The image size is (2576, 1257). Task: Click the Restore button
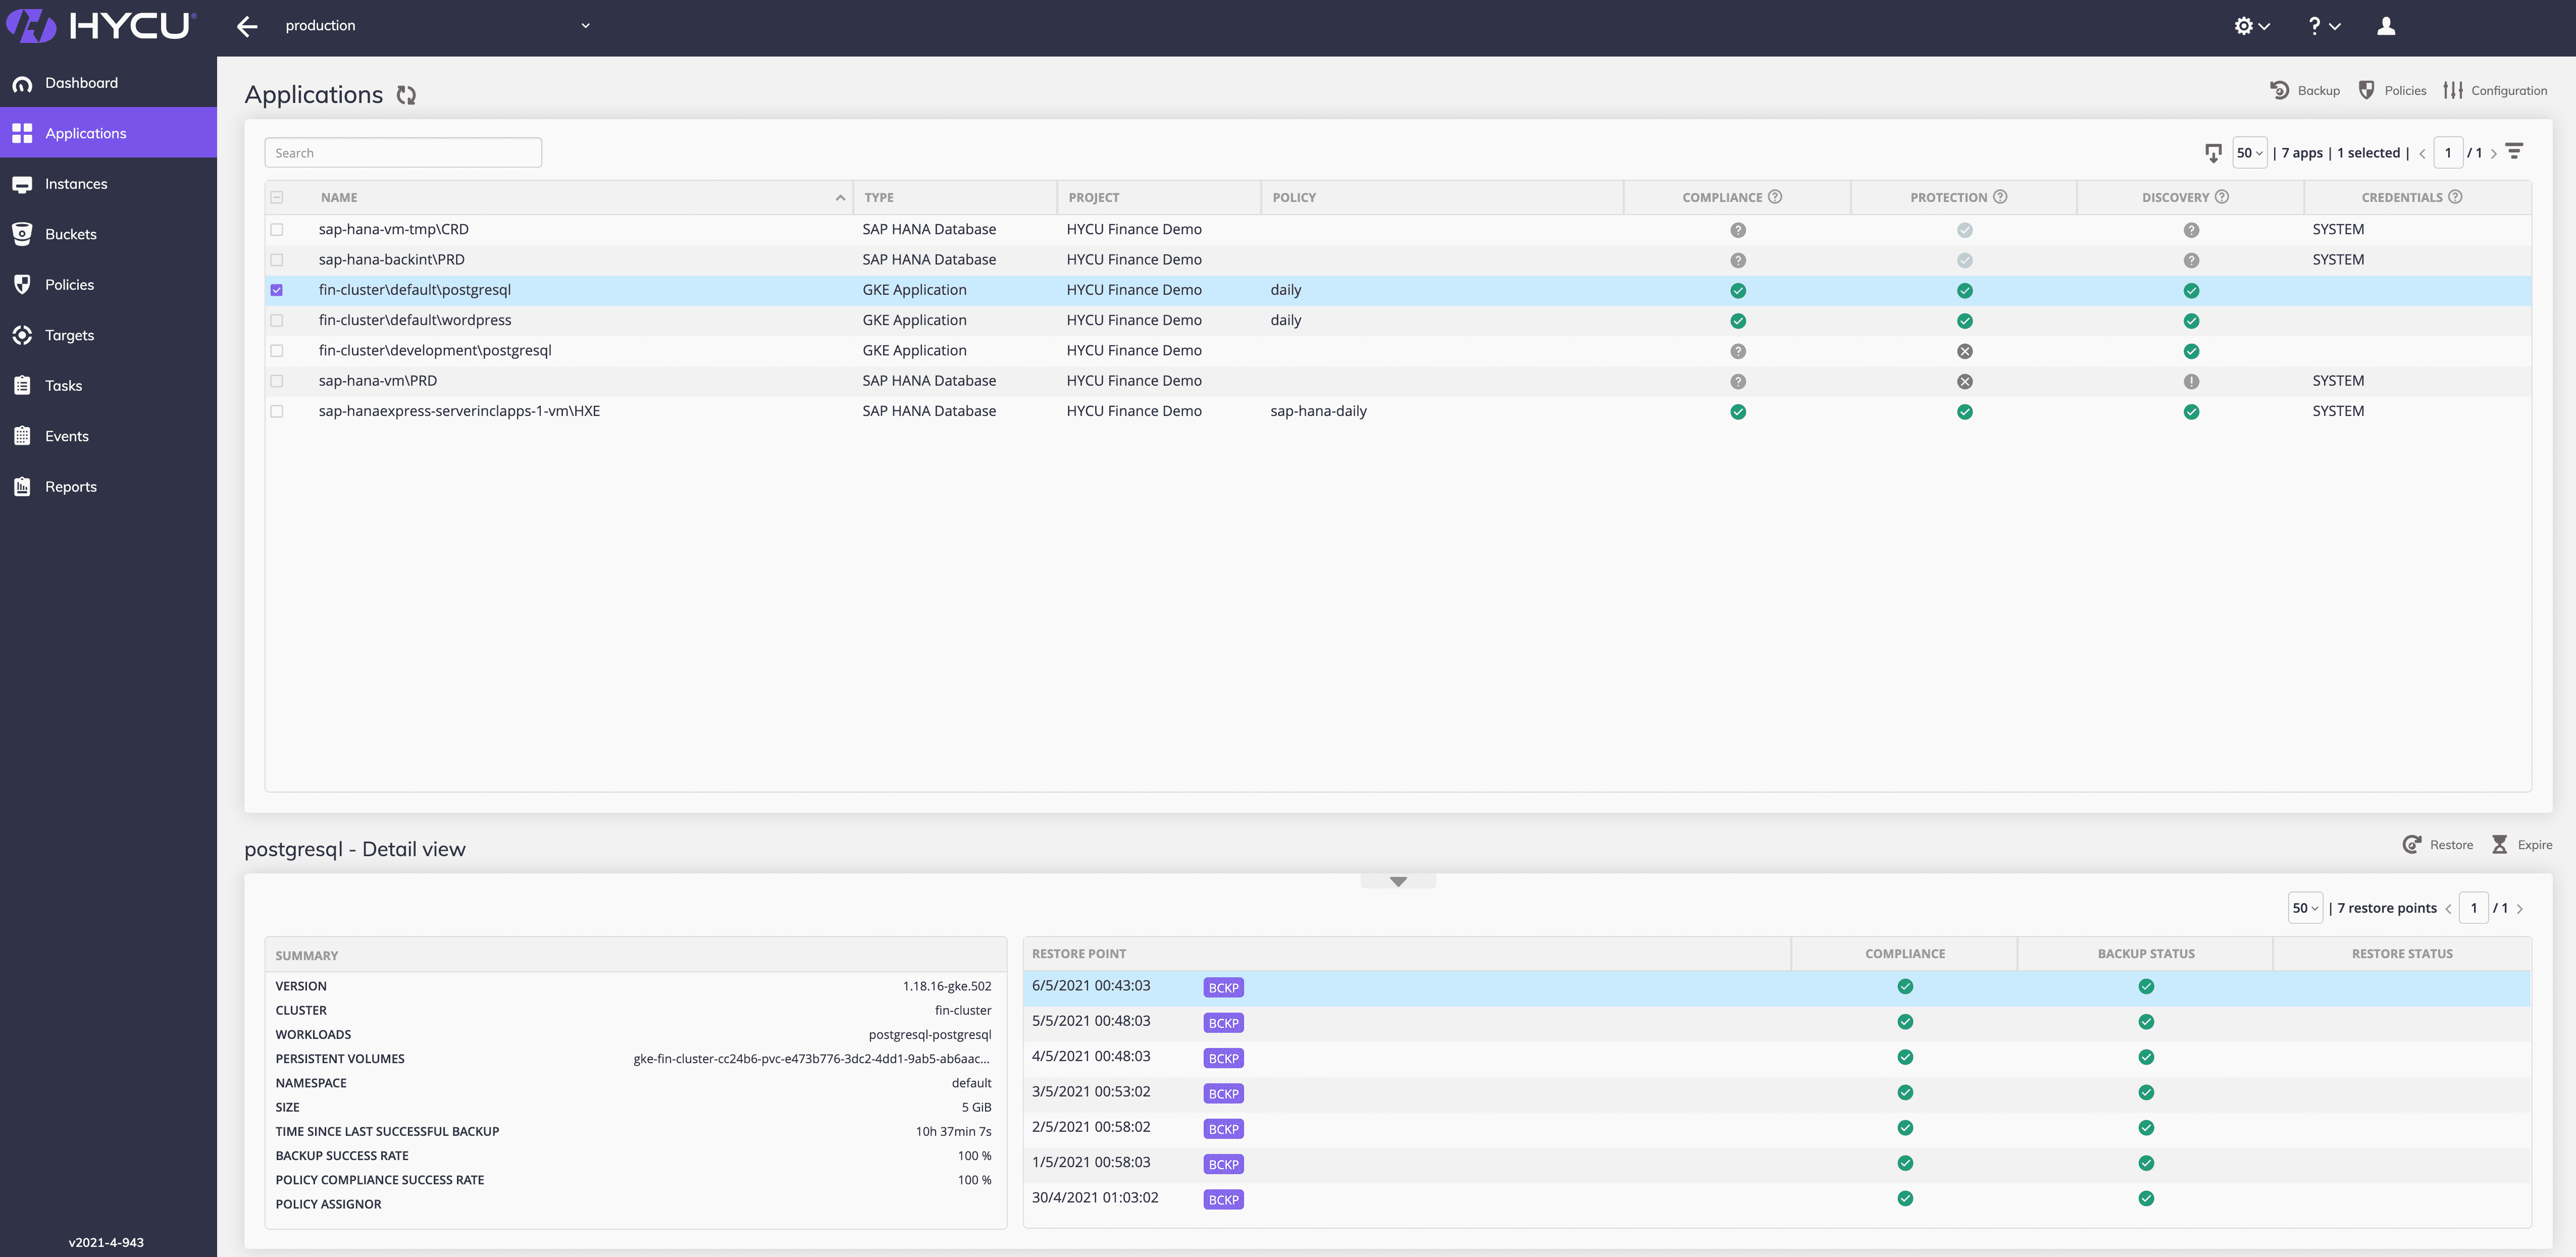(2437, 845)
